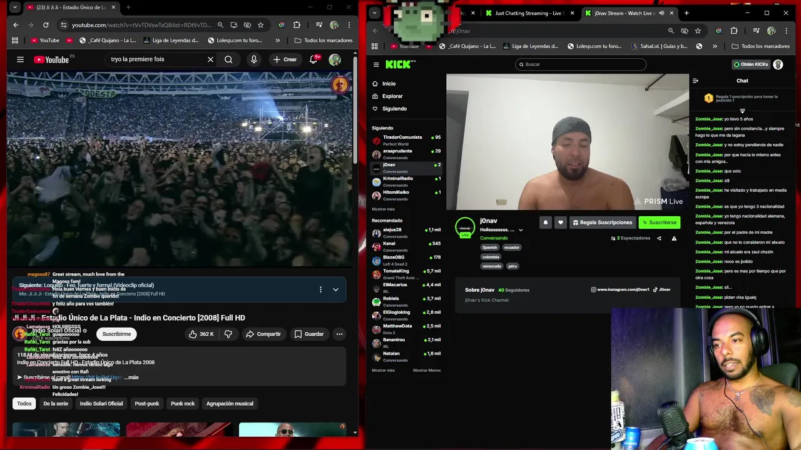
Task: Click Guardar below the YouTube video
Action: [309, 334]
